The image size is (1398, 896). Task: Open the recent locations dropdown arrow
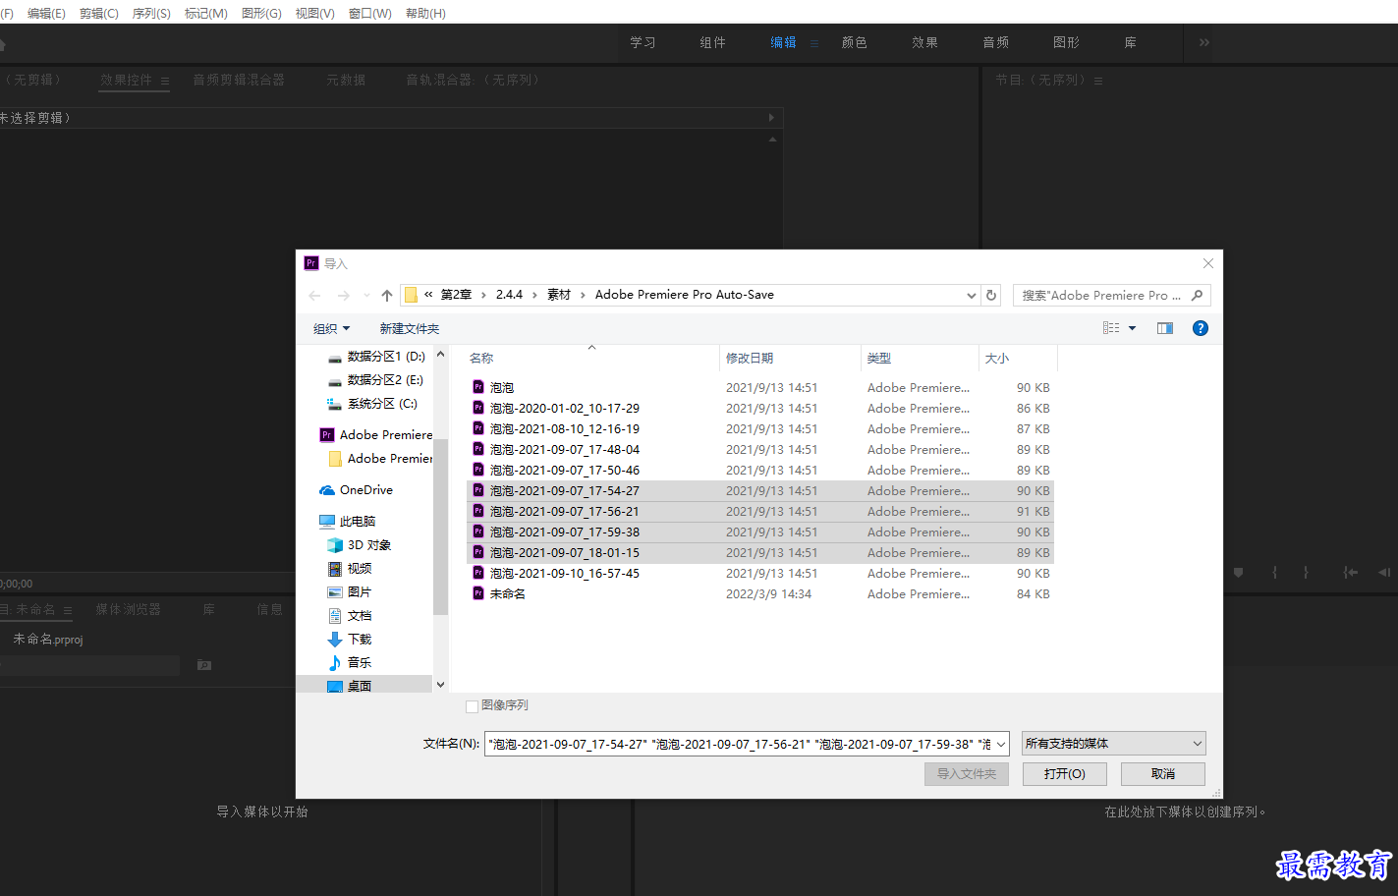point(366,295)
